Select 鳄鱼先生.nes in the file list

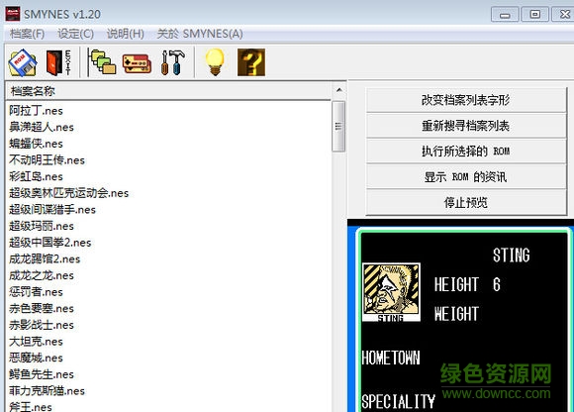coord(42,374)
